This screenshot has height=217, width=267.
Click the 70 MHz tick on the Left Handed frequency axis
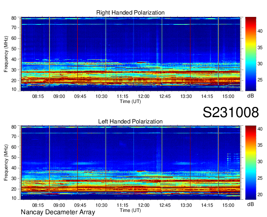pos(14,136)
